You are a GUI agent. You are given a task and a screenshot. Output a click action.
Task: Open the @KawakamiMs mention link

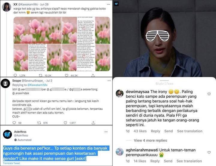tap(37, 85)
